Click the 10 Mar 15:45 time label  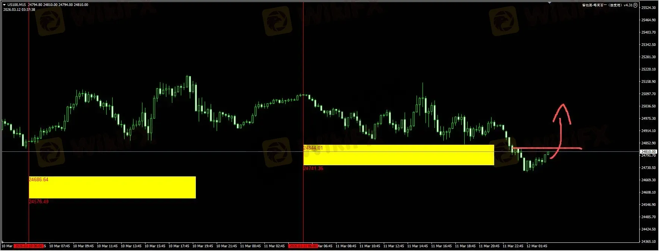point(155,246)
